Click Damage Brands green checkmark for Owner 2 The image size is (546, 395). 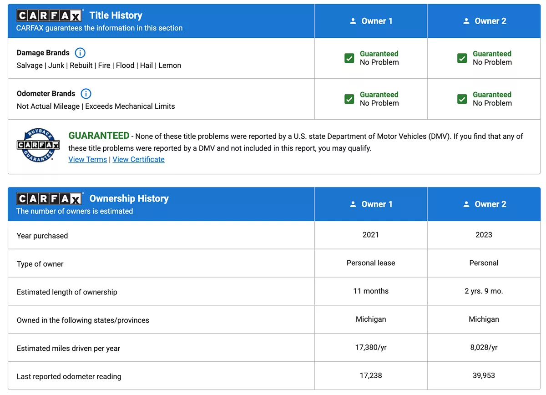462,58
